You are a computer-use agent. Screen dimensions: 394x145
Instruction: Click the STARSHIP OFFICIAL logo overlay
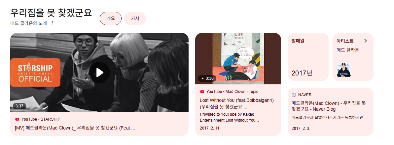(x=35, y=72)
